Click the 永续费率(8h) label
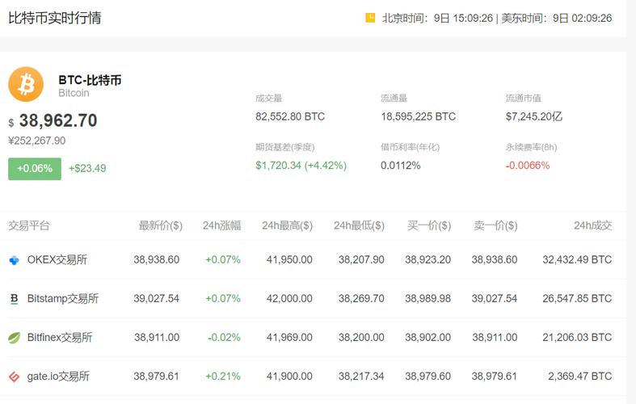This screenshot has height=404, width=636. click(x=532, y=147)
